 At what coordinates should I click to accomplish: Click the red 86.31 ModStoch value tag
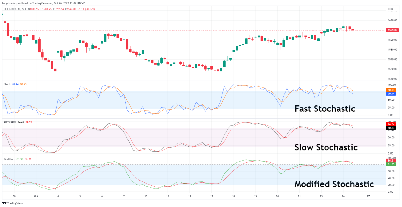391,161
